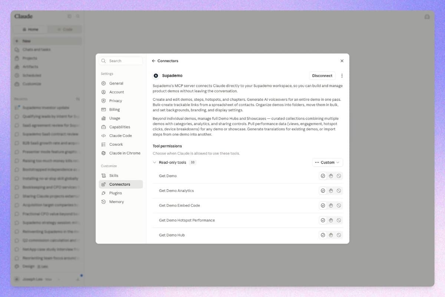This screenshot has height=297, width=445.
Task: View the Usage section
Action: [x=121, y=118]
